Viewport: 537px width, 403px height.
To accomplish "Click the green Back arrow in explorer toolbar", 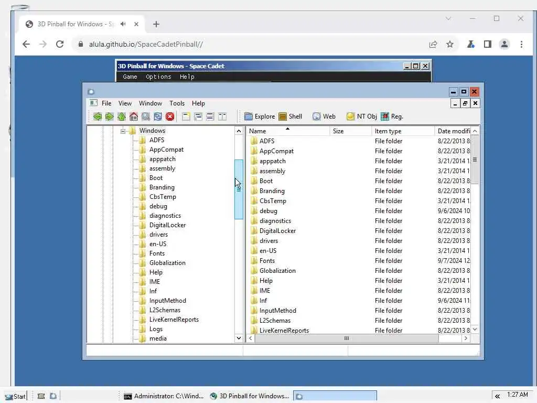I will (97, 116).
